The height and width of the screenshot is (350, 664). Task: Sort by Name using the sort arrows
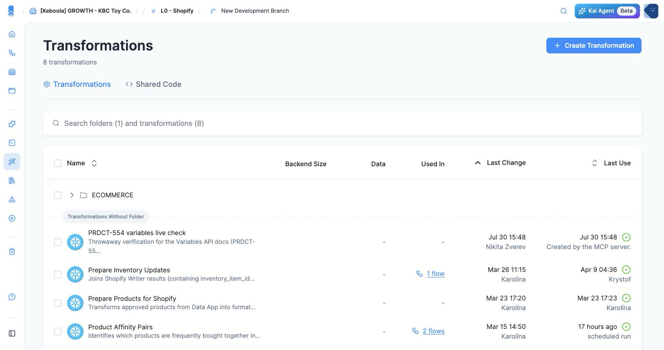(x=94, y=163)
